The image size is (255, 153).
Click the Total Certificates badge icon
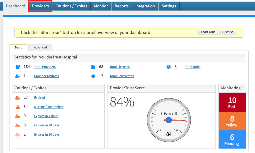tap(93, 76)
